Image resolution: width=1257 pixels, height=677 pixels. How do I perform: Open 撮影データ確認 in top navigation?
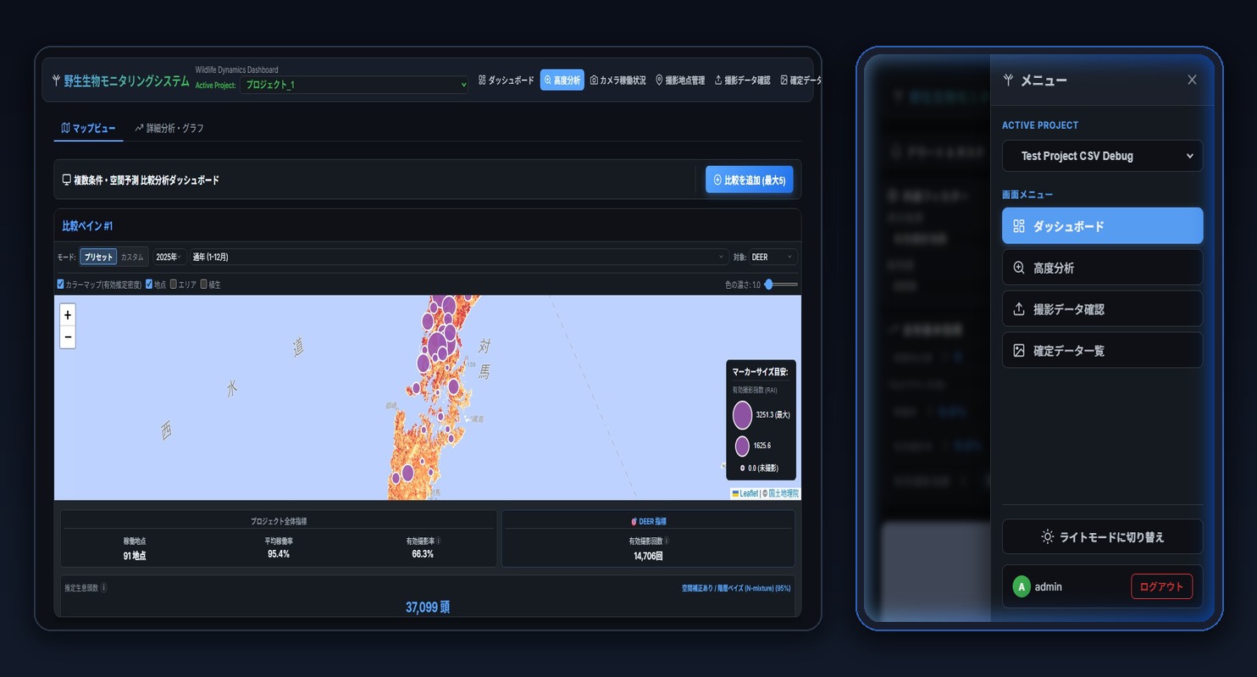(742, 80)
